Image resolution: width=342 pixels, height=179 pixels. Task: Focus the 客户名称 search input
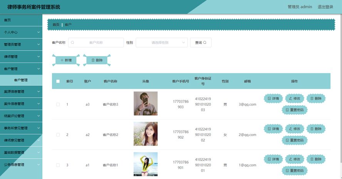pyautogui.click(x=96, y=43)
